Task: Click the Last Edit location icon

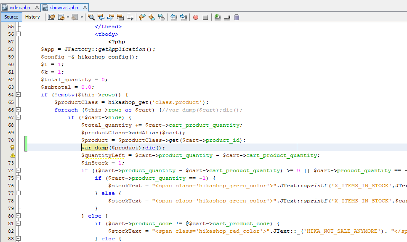Action: click(51, 17)
